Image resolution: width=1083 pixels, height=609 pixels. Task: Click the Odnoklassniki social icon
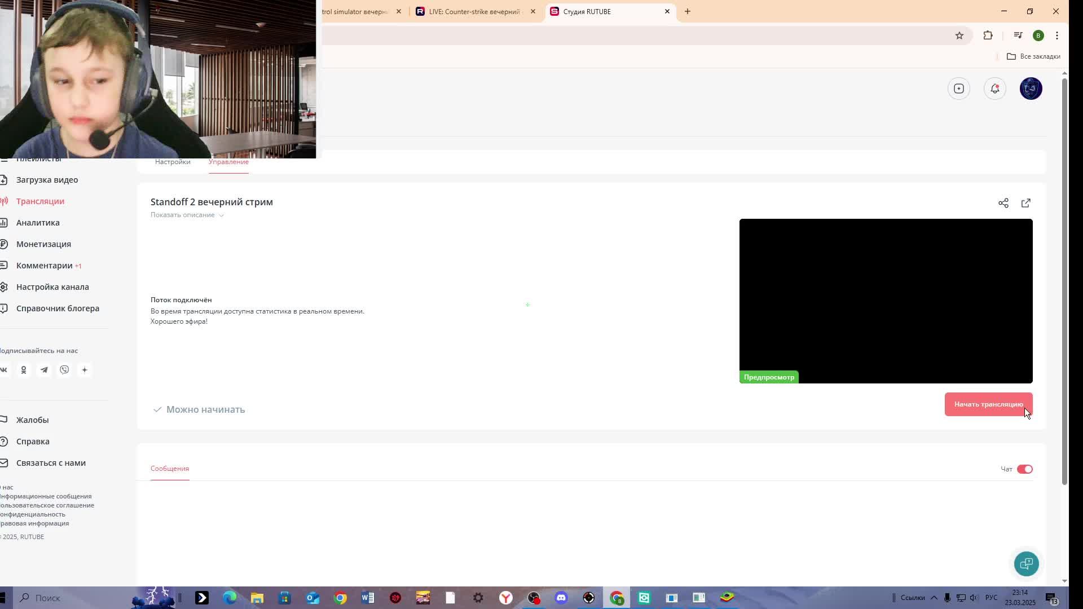click(x=24, y=370)
